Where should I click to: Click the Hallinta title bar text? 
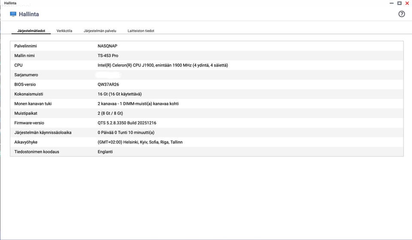[x=10, y=3]
